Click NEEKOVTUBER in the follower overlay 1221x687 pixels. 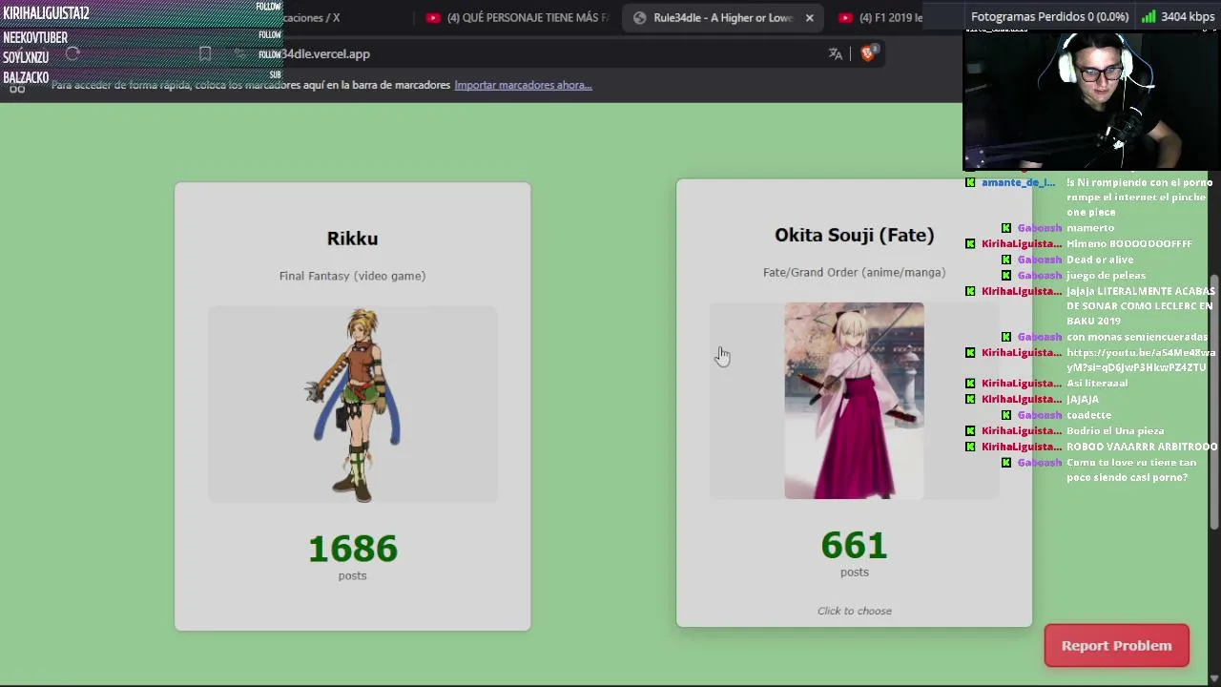35,37
